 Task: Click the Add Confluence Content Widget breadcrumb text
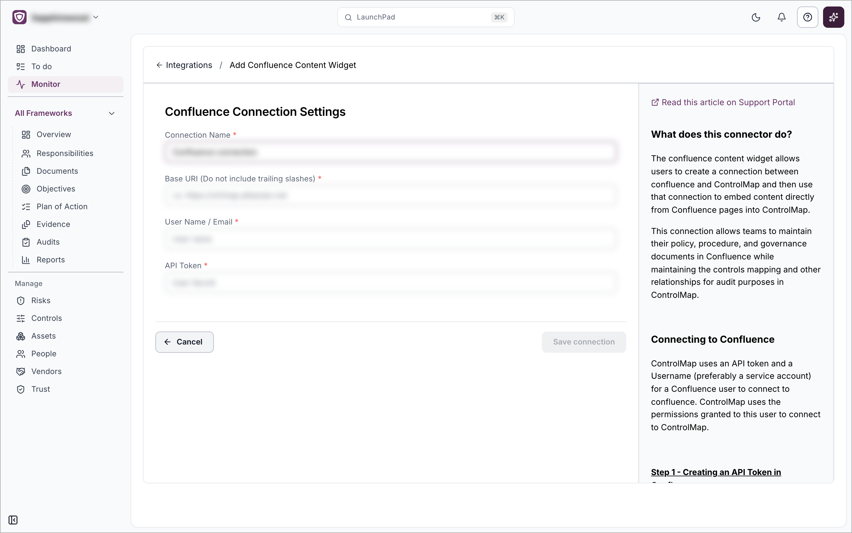coord(292,65)
